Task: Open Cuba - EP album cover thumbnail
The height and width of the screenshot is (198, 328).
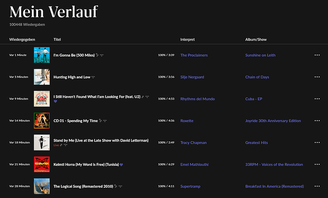Action: point(42,99)
